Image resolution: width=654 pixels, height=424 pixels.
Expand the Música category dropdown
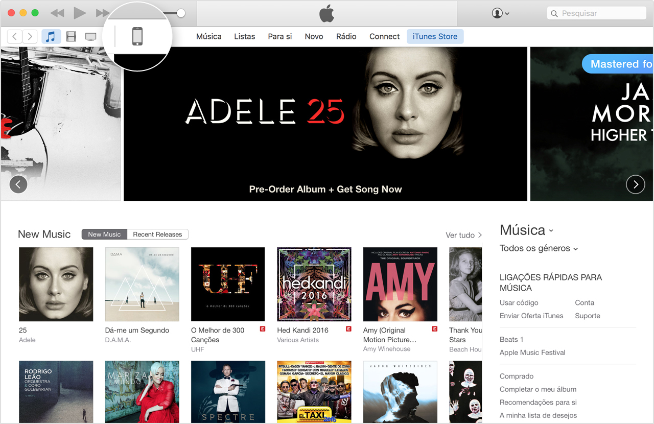pyautogui.click(x=526, y=230)
